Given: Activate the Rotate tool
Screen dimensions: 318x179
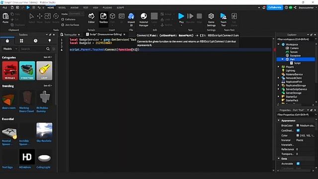Looking at the screenshot, I should coord(56,16).
